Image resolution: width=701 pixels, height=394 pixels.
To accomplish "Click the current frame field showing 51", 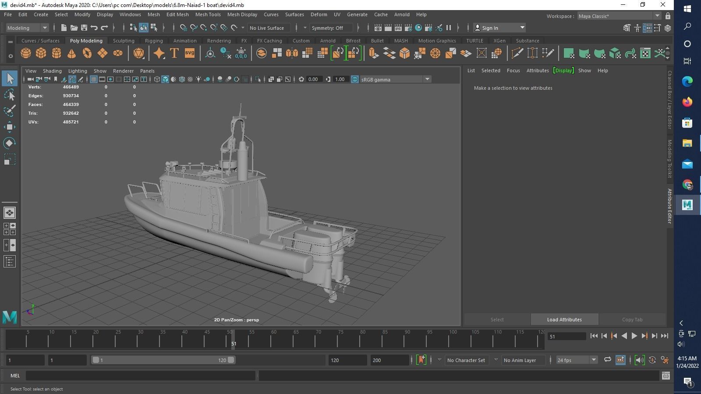I will pos(566,336).
